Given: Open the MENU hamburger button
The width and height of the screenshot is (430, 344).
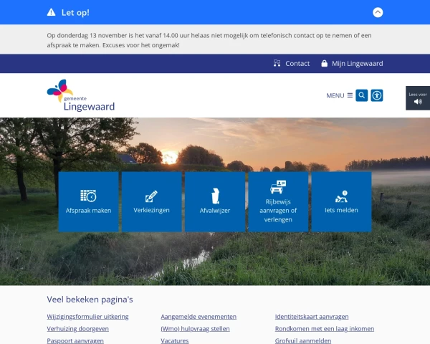Looking at the screenshot, I should 339,95.
